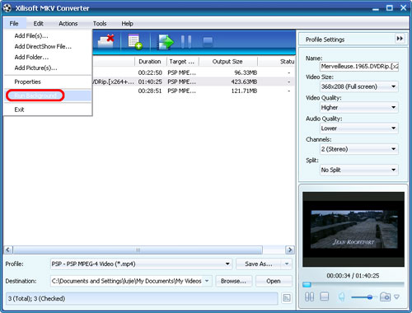Click the horizontal scrollbar thumb of file list

(x=138, y=250)
